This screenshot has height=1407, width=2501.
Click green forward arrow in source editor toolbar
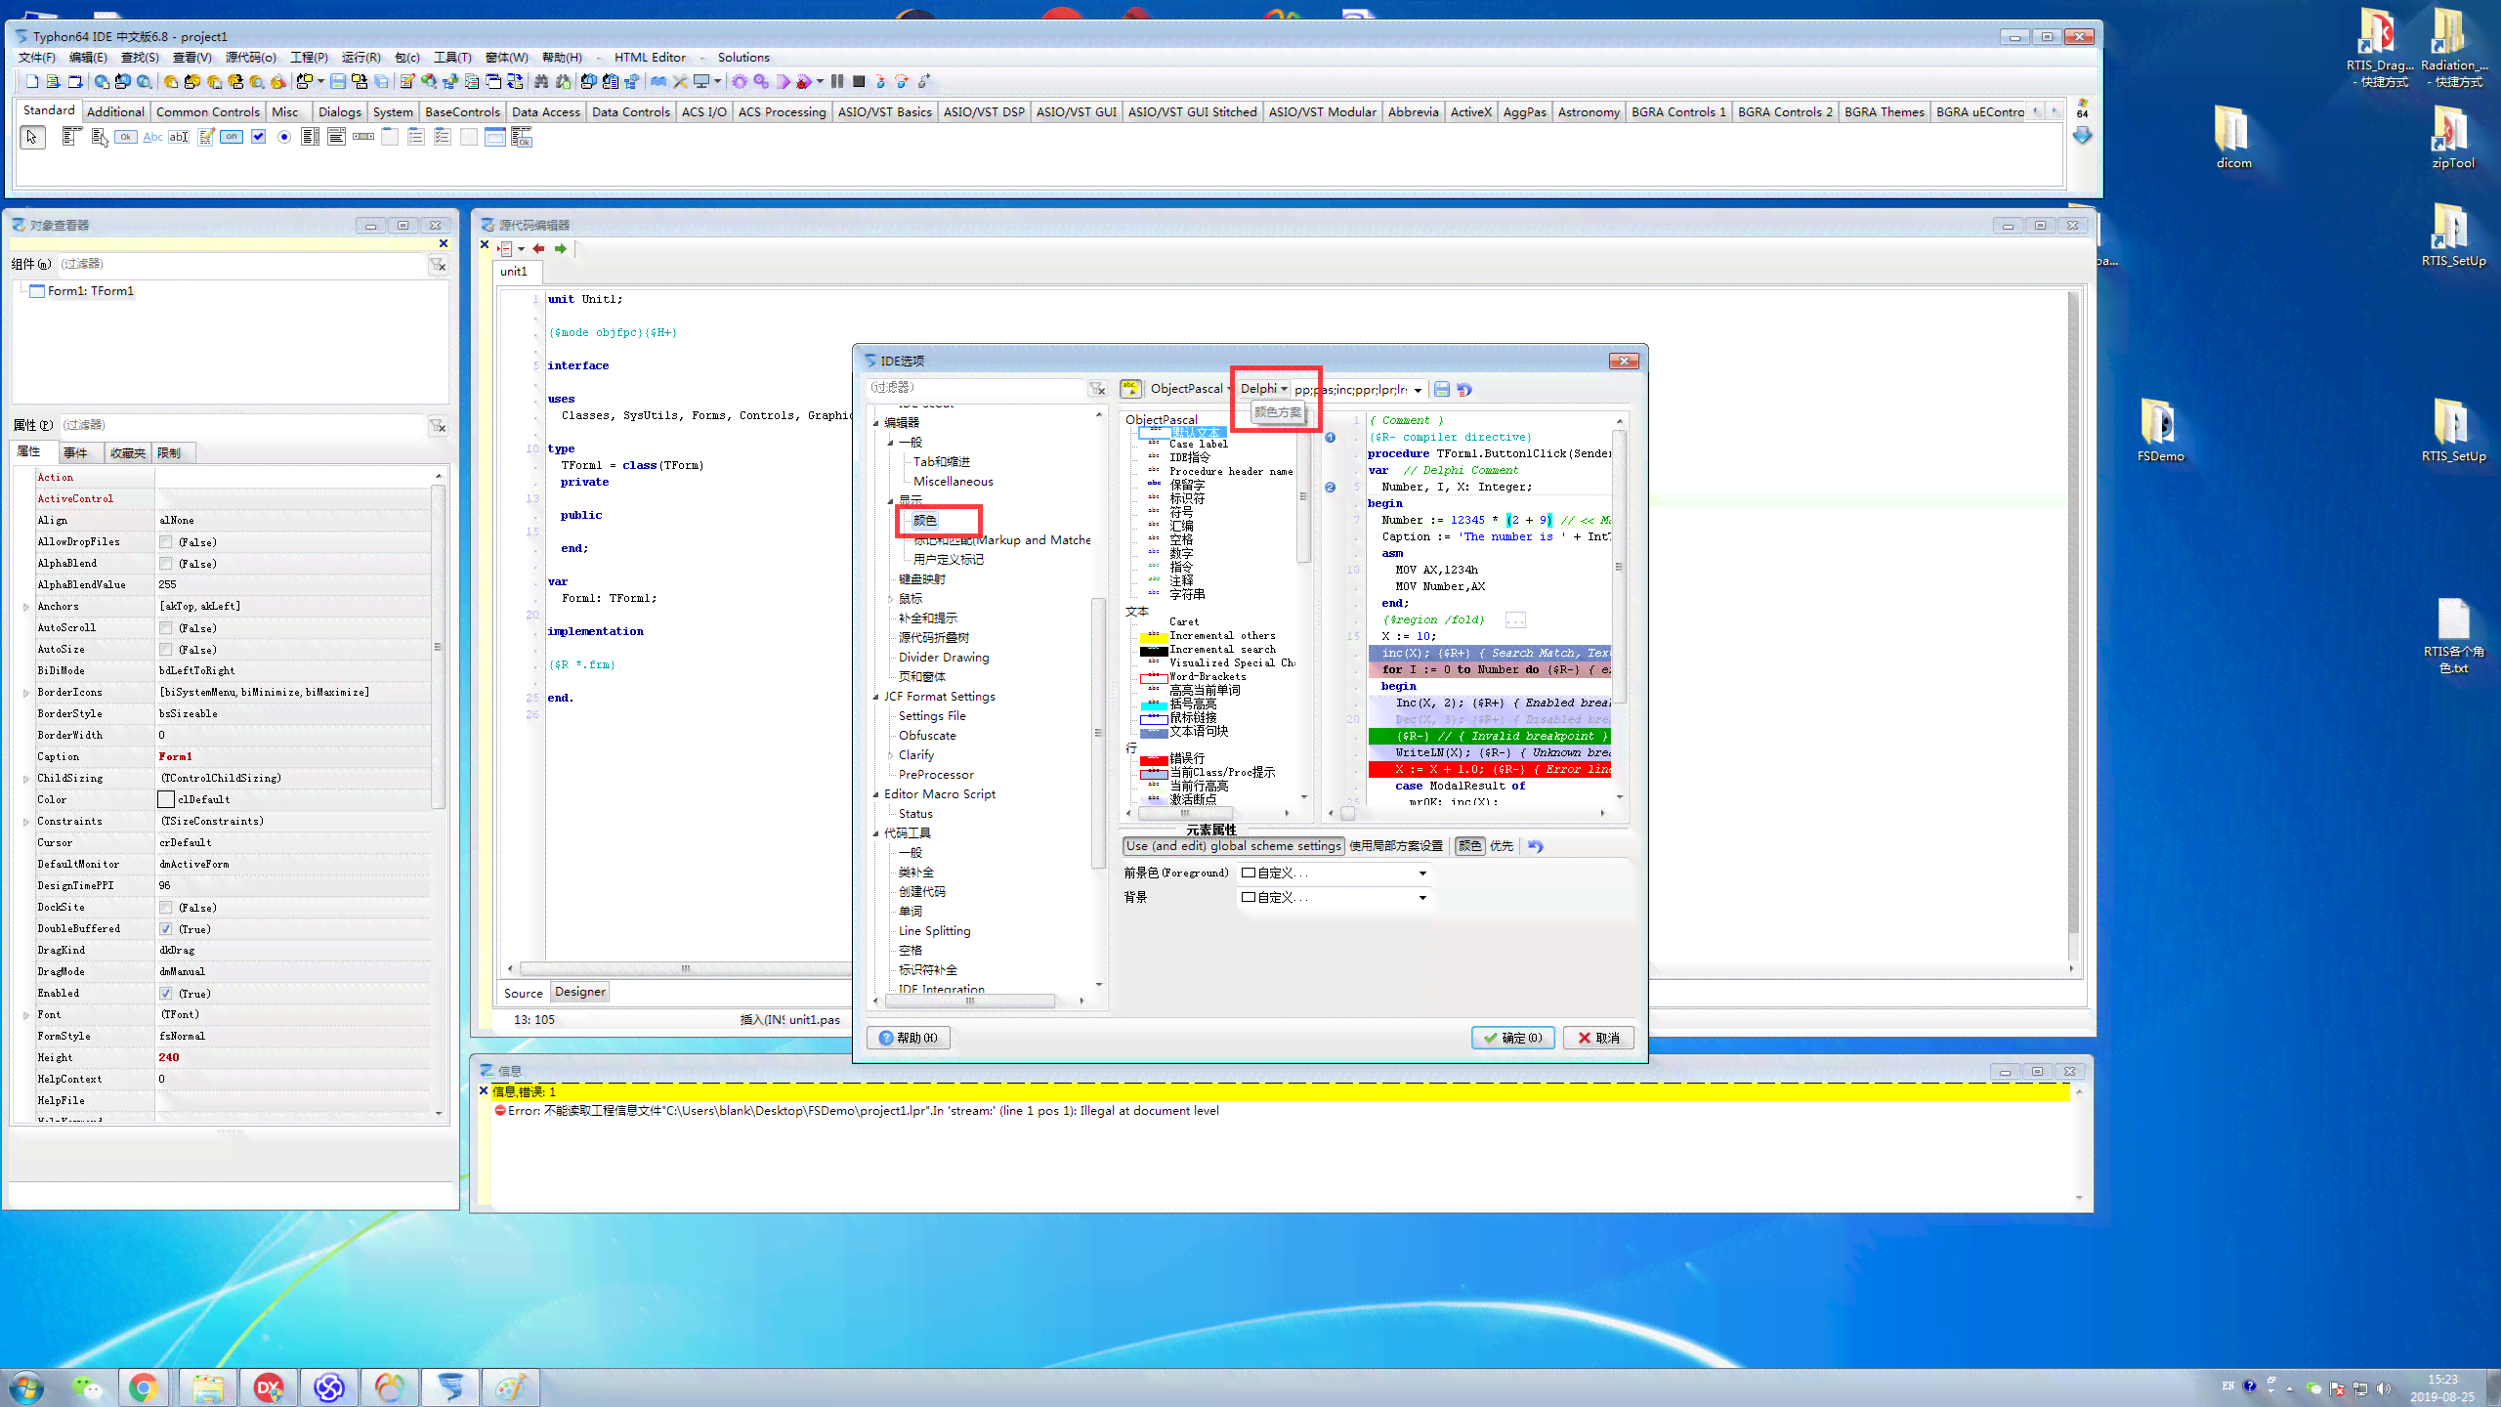pyautogui.click(x=561, y=248)
